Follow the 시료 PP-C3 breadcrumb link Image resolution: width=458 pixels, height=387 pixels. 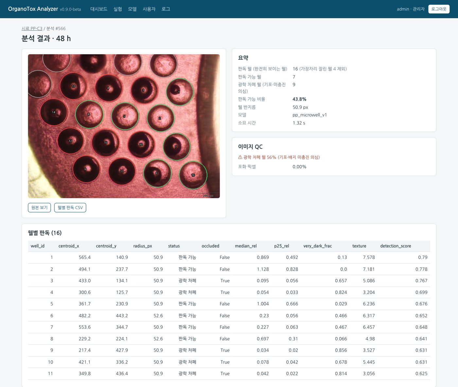(32, 28)
